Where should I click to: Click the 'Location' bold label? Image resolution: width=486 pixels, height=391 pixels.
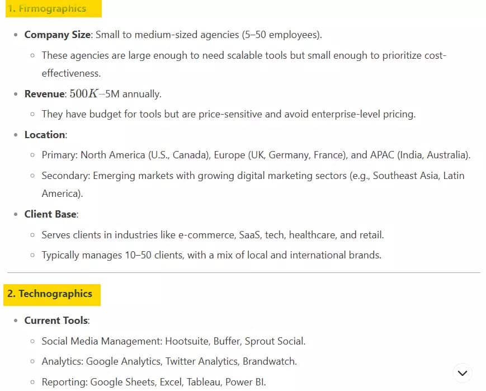tap(45, 135)
